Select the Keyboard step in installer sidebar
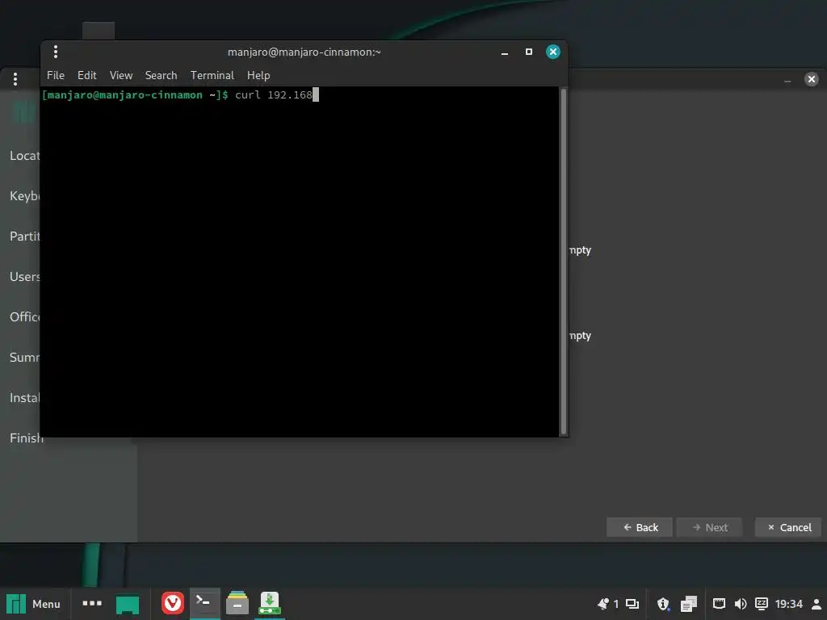Image resolution: width=827 pixels, height=620 pixels. click(x=25, y=195)
